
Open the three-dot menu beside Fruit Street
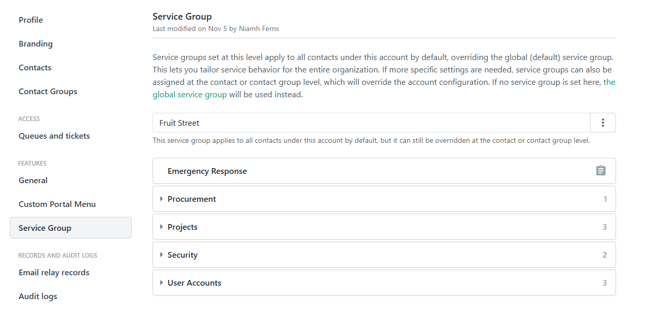[x=602, y=123]
